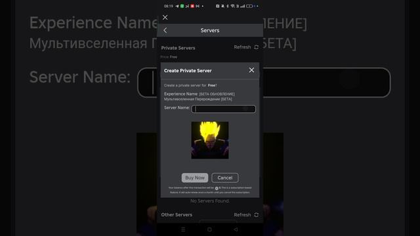Click the No Servers Found text
The height and width of the screenshot is (236, 420).
210,201
